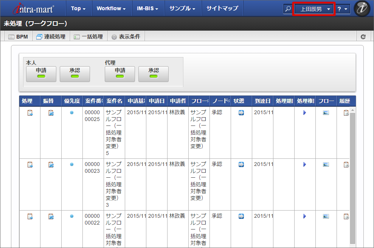Viewport: 374px width, 248px height.
Task: Open the IM-BIS menu
Action: point(147,8)
